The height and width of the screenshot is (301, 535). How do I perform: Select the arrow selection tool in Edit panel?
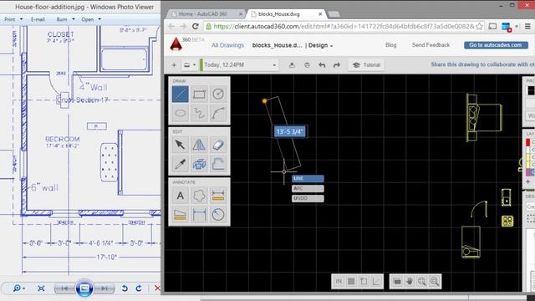pyautogui.click(x=181, y=145)
